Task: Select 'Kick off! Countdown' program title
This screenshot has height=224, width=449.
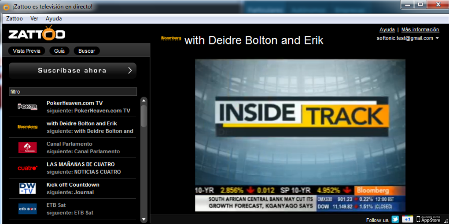Action: click(73, 184)
